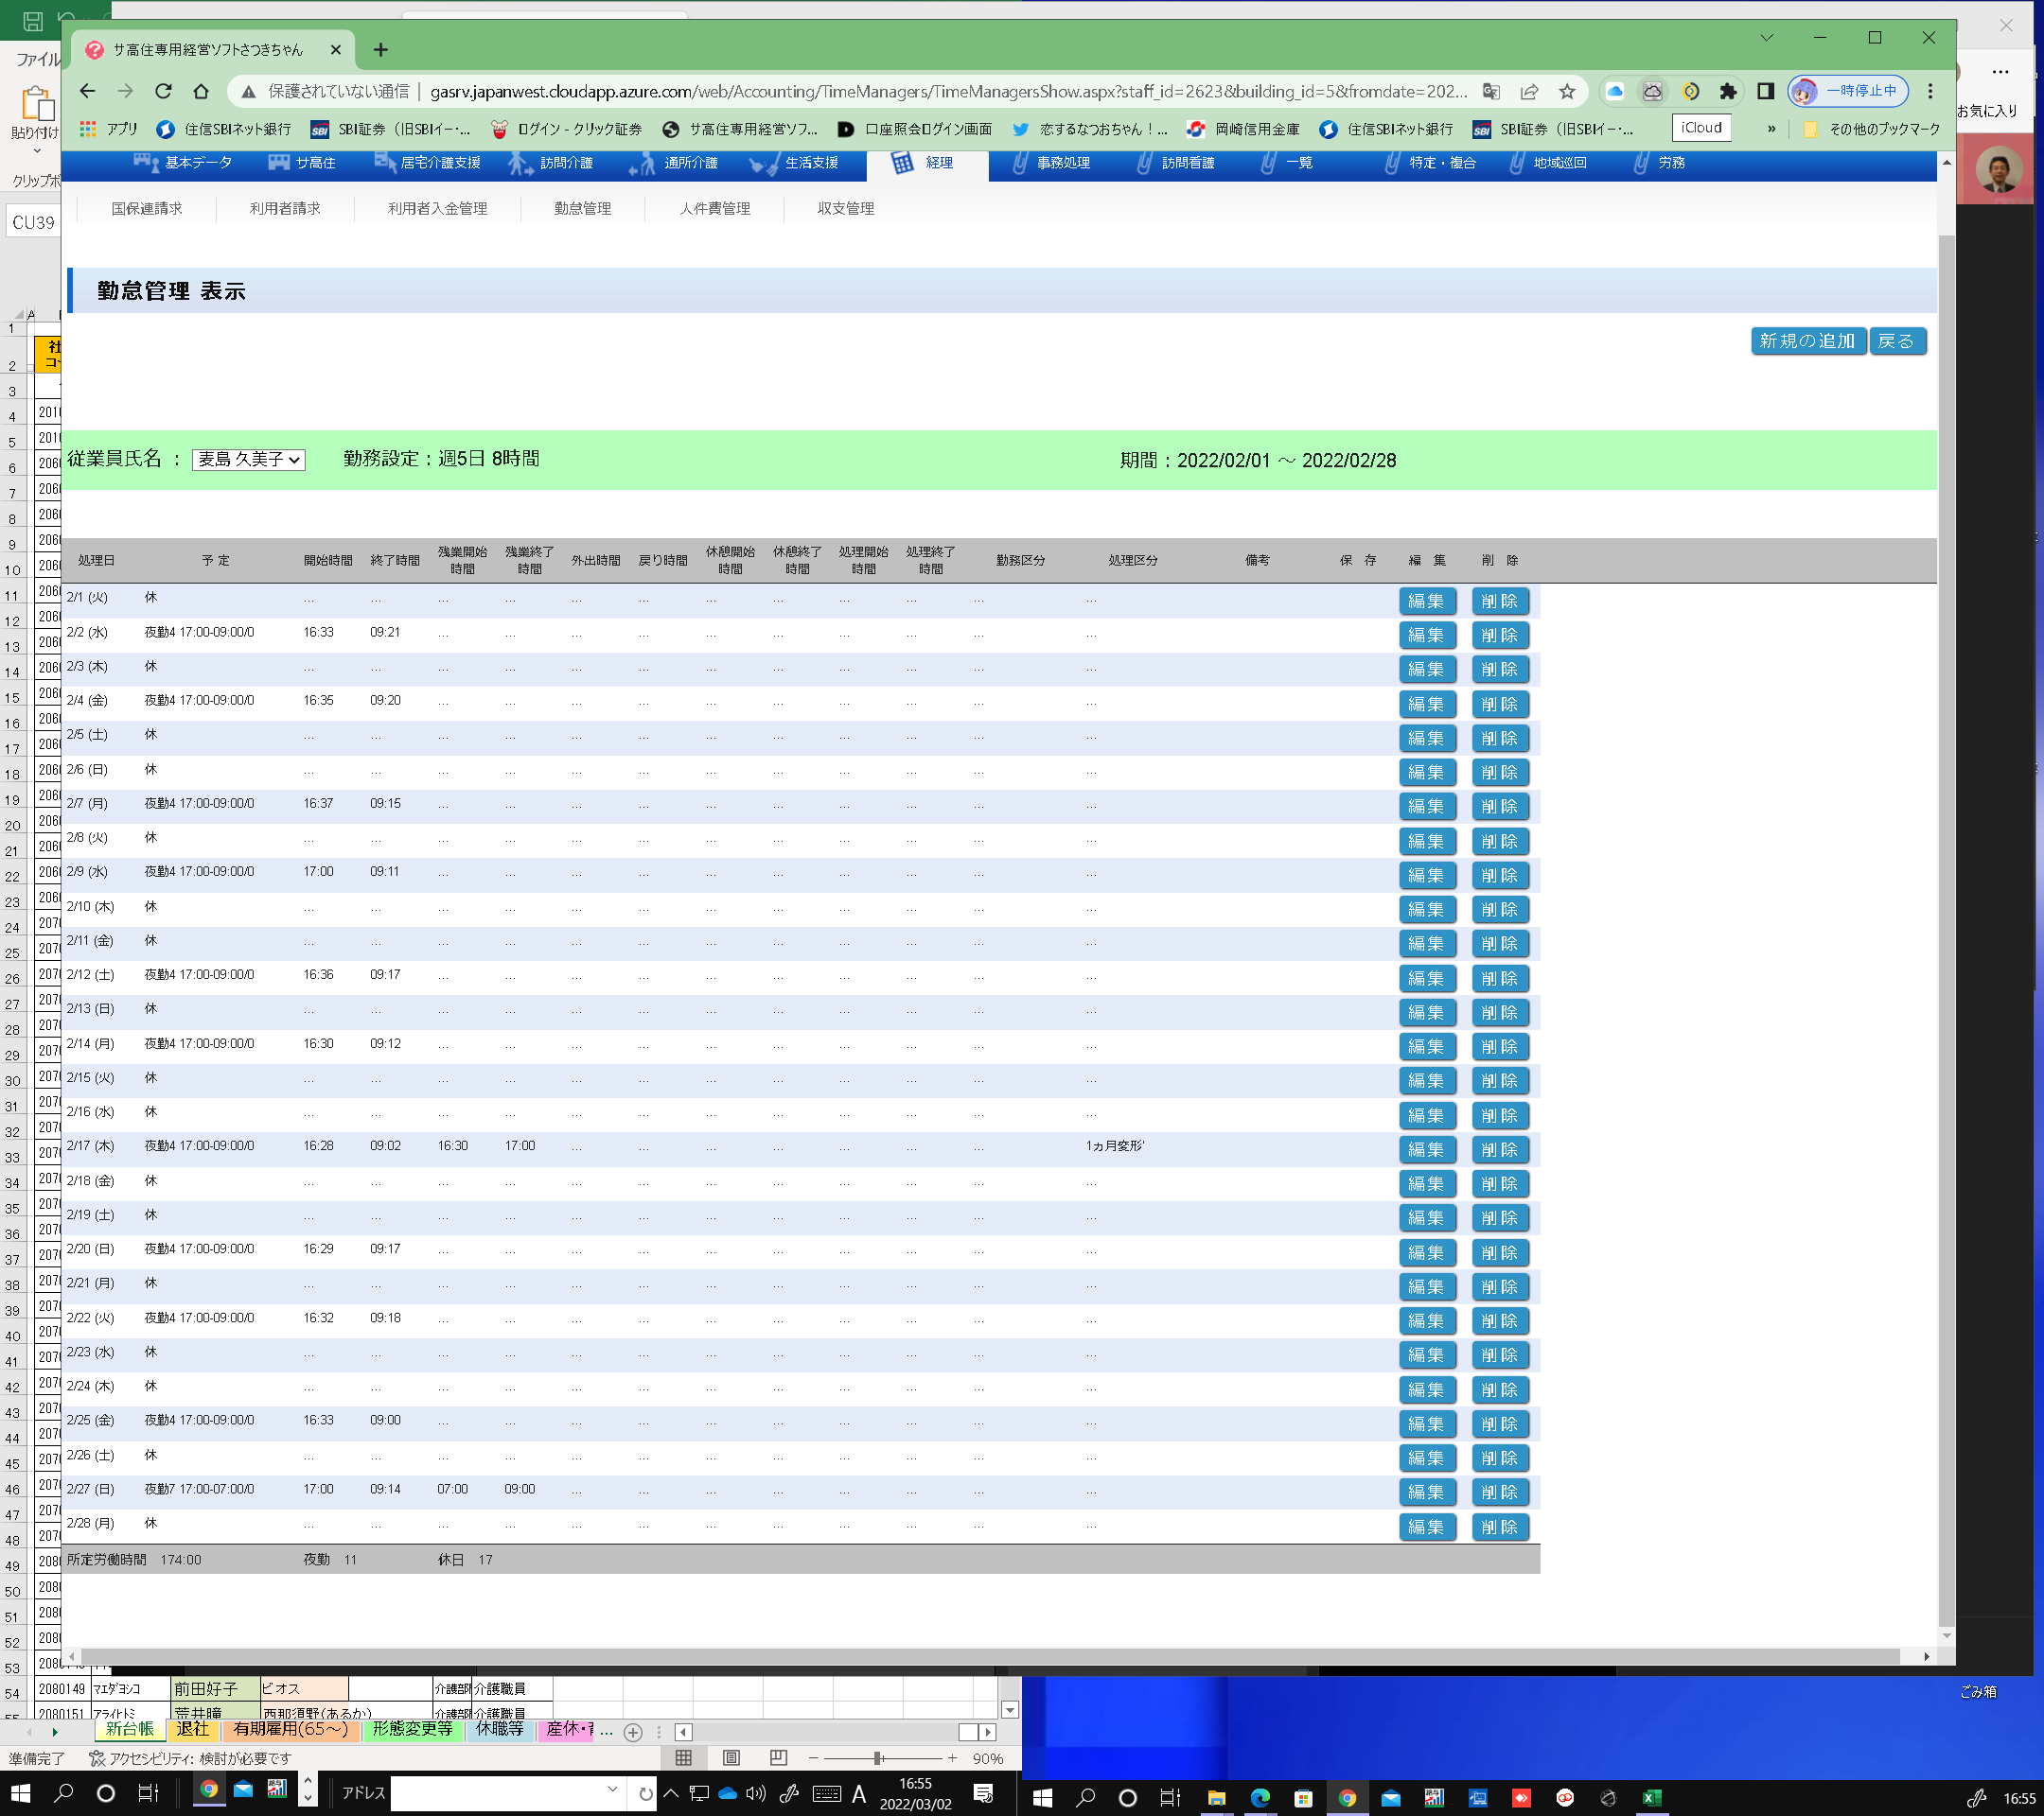Click the share page icon
Viewport: 2044px width, 1816px height.
(1529, 91)
